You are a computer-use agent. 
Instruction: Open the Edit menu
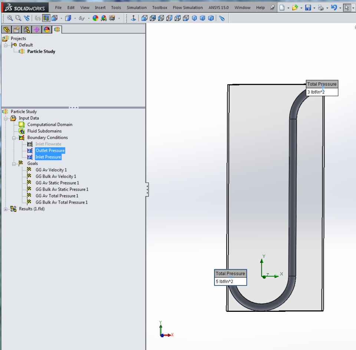(x=71, y=7)
